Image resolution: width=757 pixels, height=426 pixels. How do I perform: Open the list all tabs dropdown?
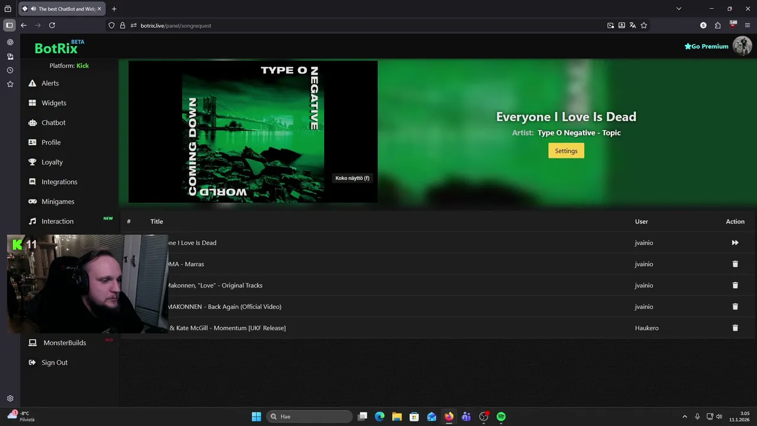[679, 9]
